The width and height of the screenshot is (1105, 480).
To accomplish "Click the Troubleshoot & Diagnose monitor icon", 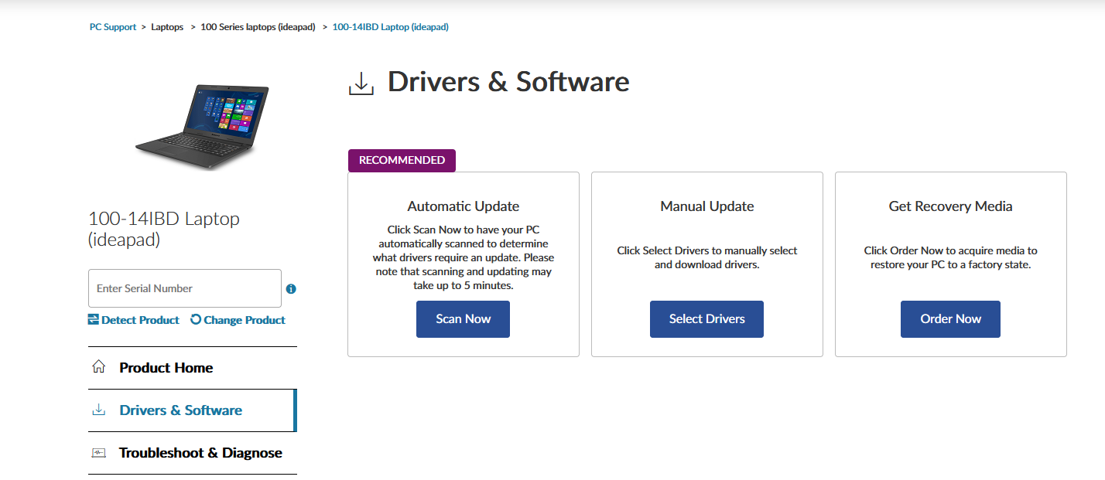I will [98, 453].
